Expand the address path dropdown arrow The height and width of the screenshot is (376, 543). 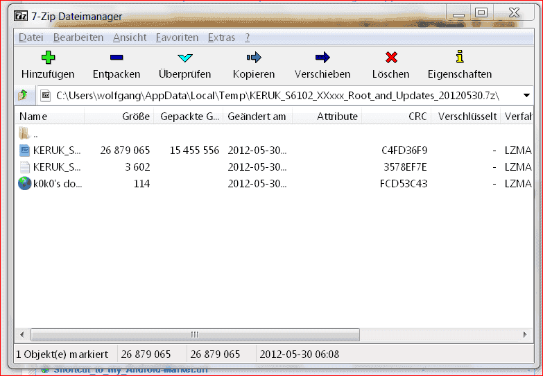point(526,95)
